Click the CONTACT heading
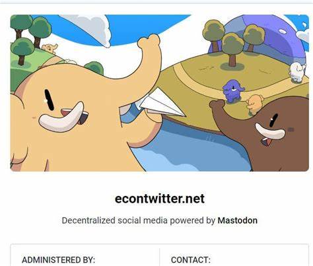This screenshot has width=313, height=266. coord(191,260)
